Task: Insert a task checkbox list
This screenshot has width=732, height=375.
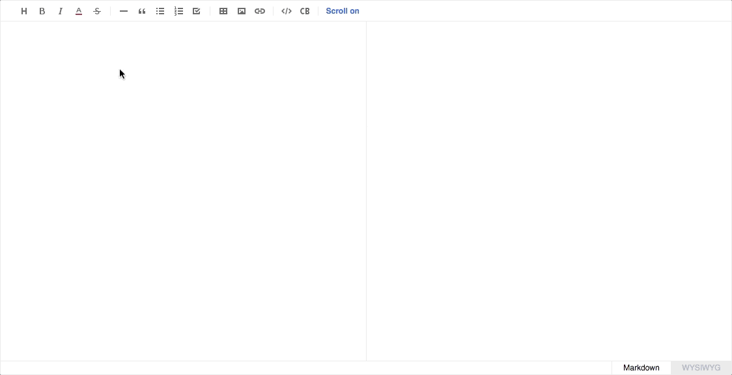Action: pyautogui.click(x=197, y=11)
